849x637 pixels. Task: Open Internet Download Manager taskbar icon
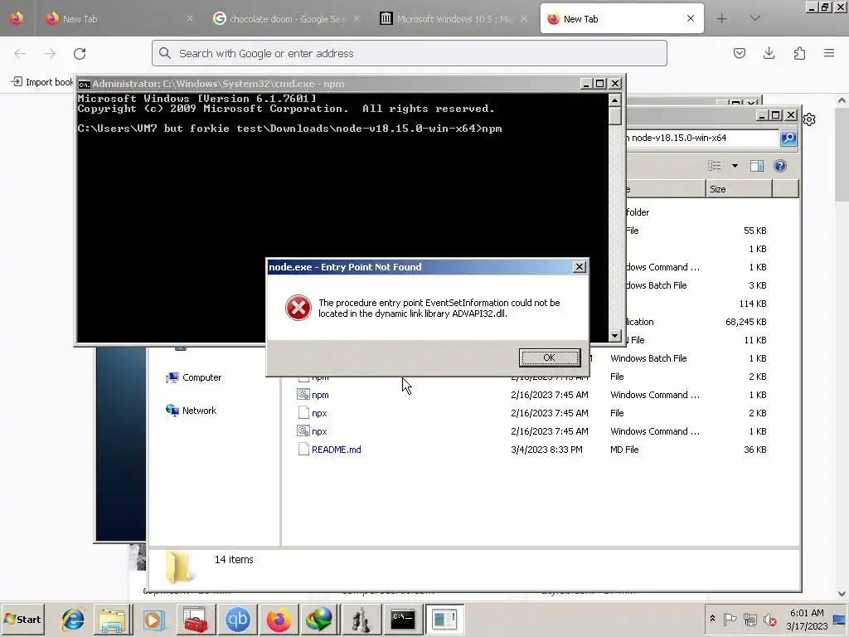pyautogui.click(x=319, y=620)
